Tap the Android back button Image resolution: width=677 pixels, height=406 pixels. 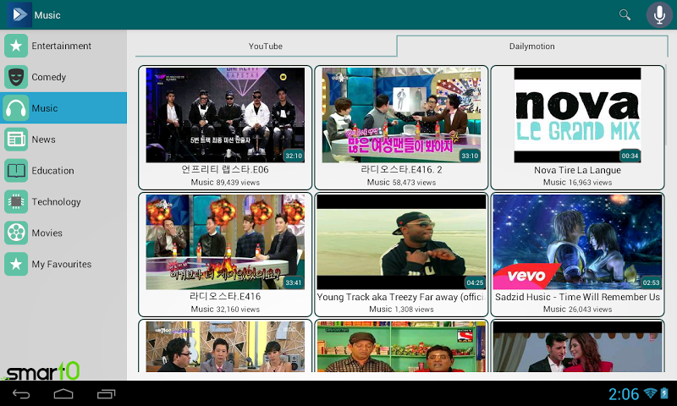(x=20, y=393)
